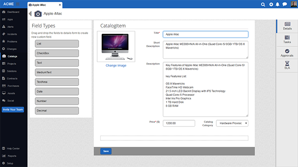The width and height of the screenshot is (298, 167).
Task: Select the List field type
Action: tap(57, 44)
